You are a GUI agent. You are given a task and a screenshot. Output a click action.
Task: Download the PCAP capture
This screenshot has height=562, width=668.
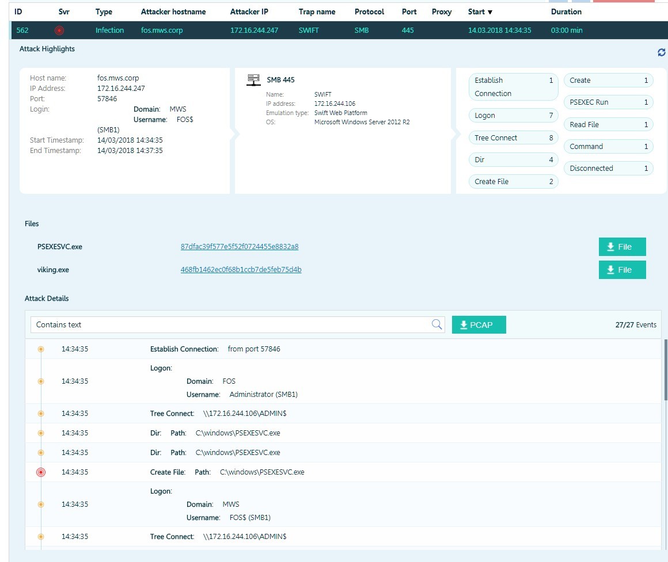(479, 324)
